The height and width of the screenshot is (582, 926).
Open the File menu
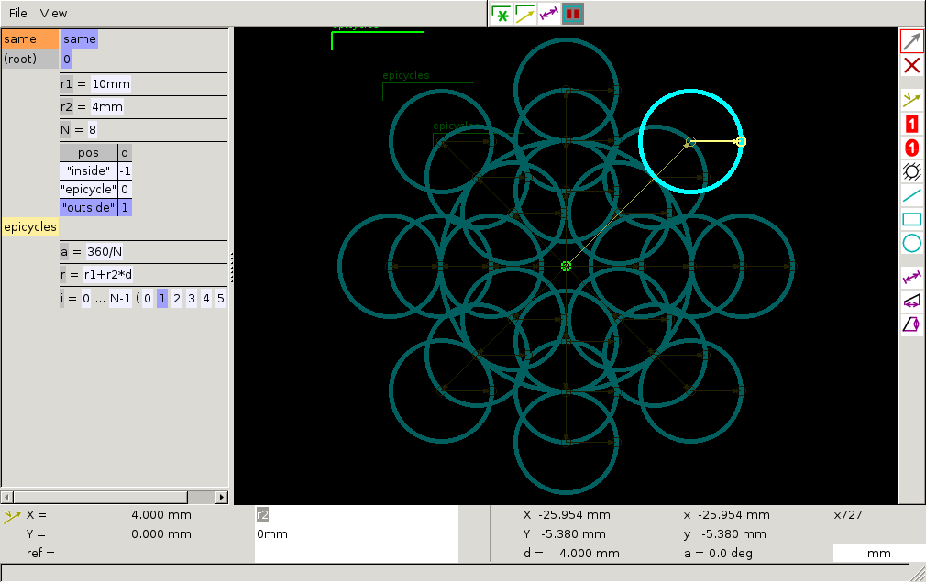[18, 14]
